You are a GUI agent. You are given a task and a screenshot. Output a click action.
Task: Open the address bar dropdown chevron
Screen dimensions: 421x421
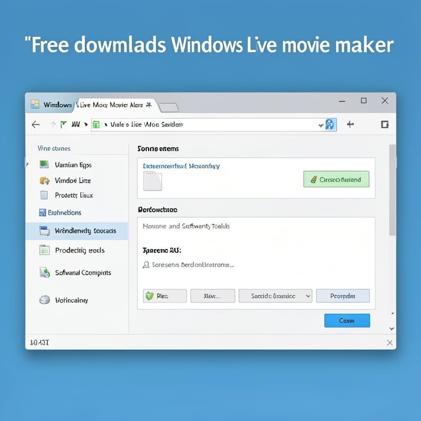point(321,125)
